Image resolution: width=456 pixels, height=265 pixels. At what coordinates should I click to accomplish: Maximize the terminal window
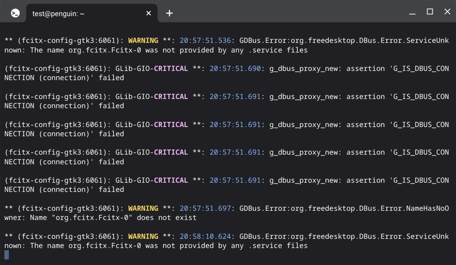(430, 11)
